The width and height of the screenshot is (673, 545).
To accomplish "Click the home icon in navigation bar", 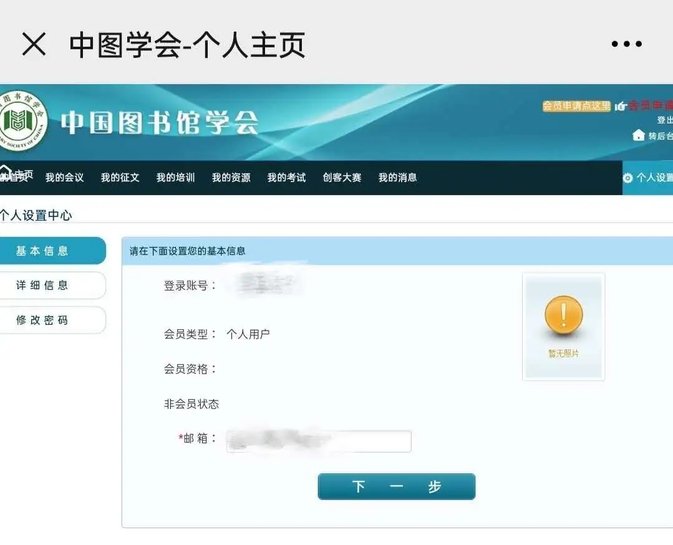I will pos(5,172).
